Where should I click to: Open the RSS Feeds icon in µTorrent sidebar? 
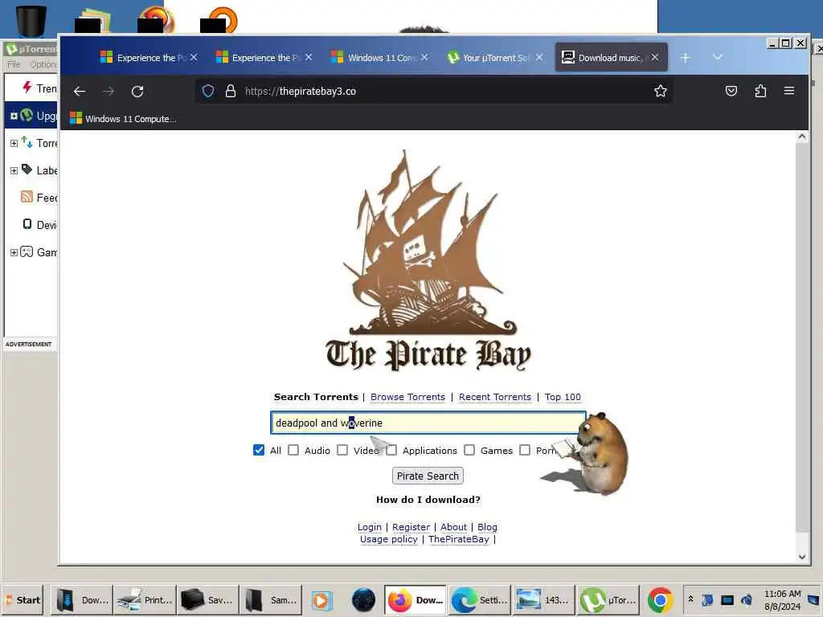[27, 197]
